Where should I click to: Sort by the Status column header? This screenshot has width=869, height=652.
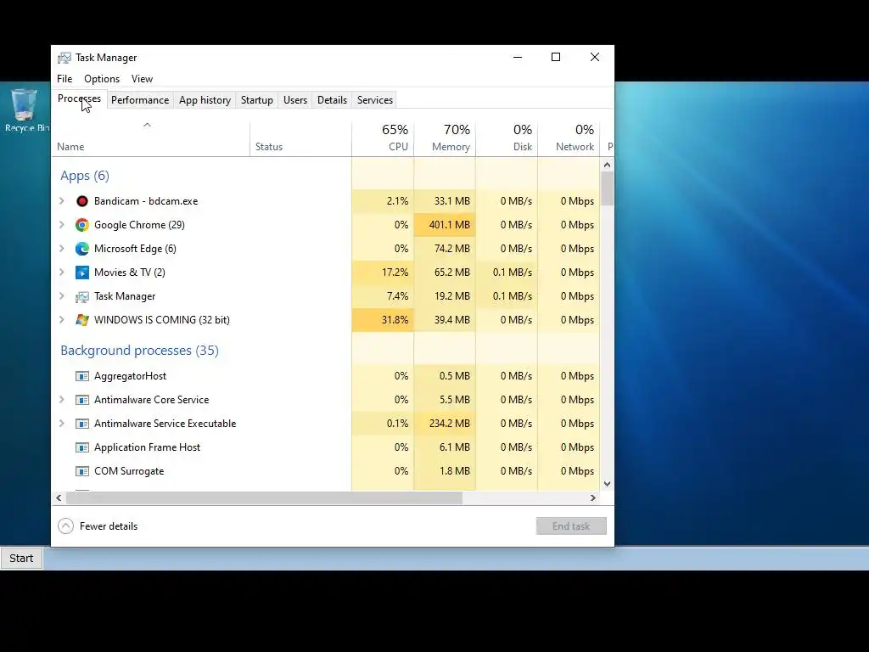tap(300, 138)
